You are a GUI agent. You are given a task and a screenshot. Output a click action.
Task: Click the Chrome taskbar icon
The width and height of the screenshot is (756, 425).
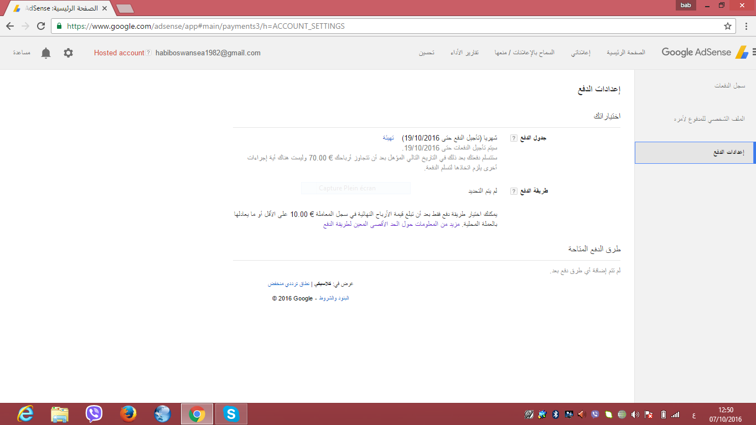click(197, 414)
